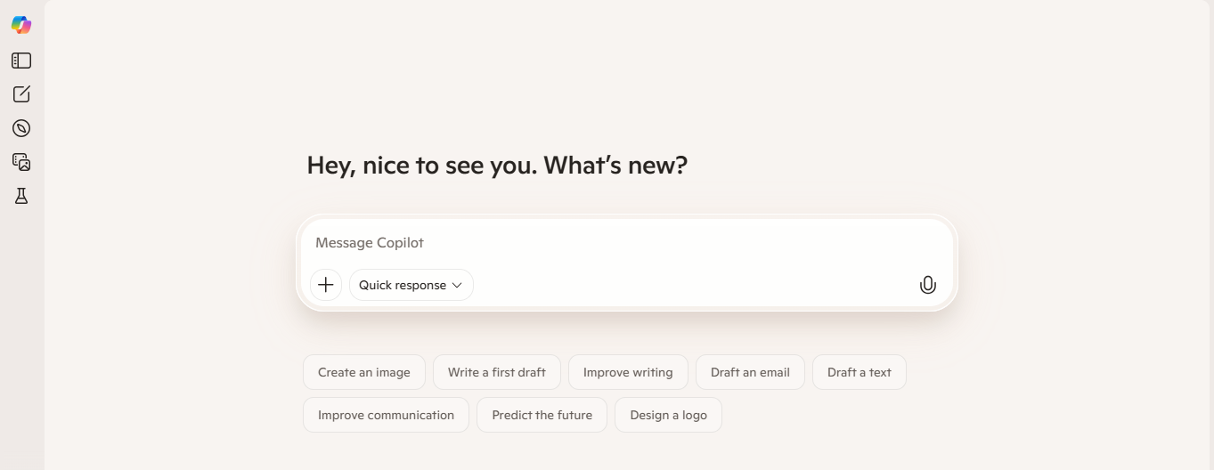Screen dimensions: 1214x470
Task: Activate the microphone voice input
Action: point(927,285)
